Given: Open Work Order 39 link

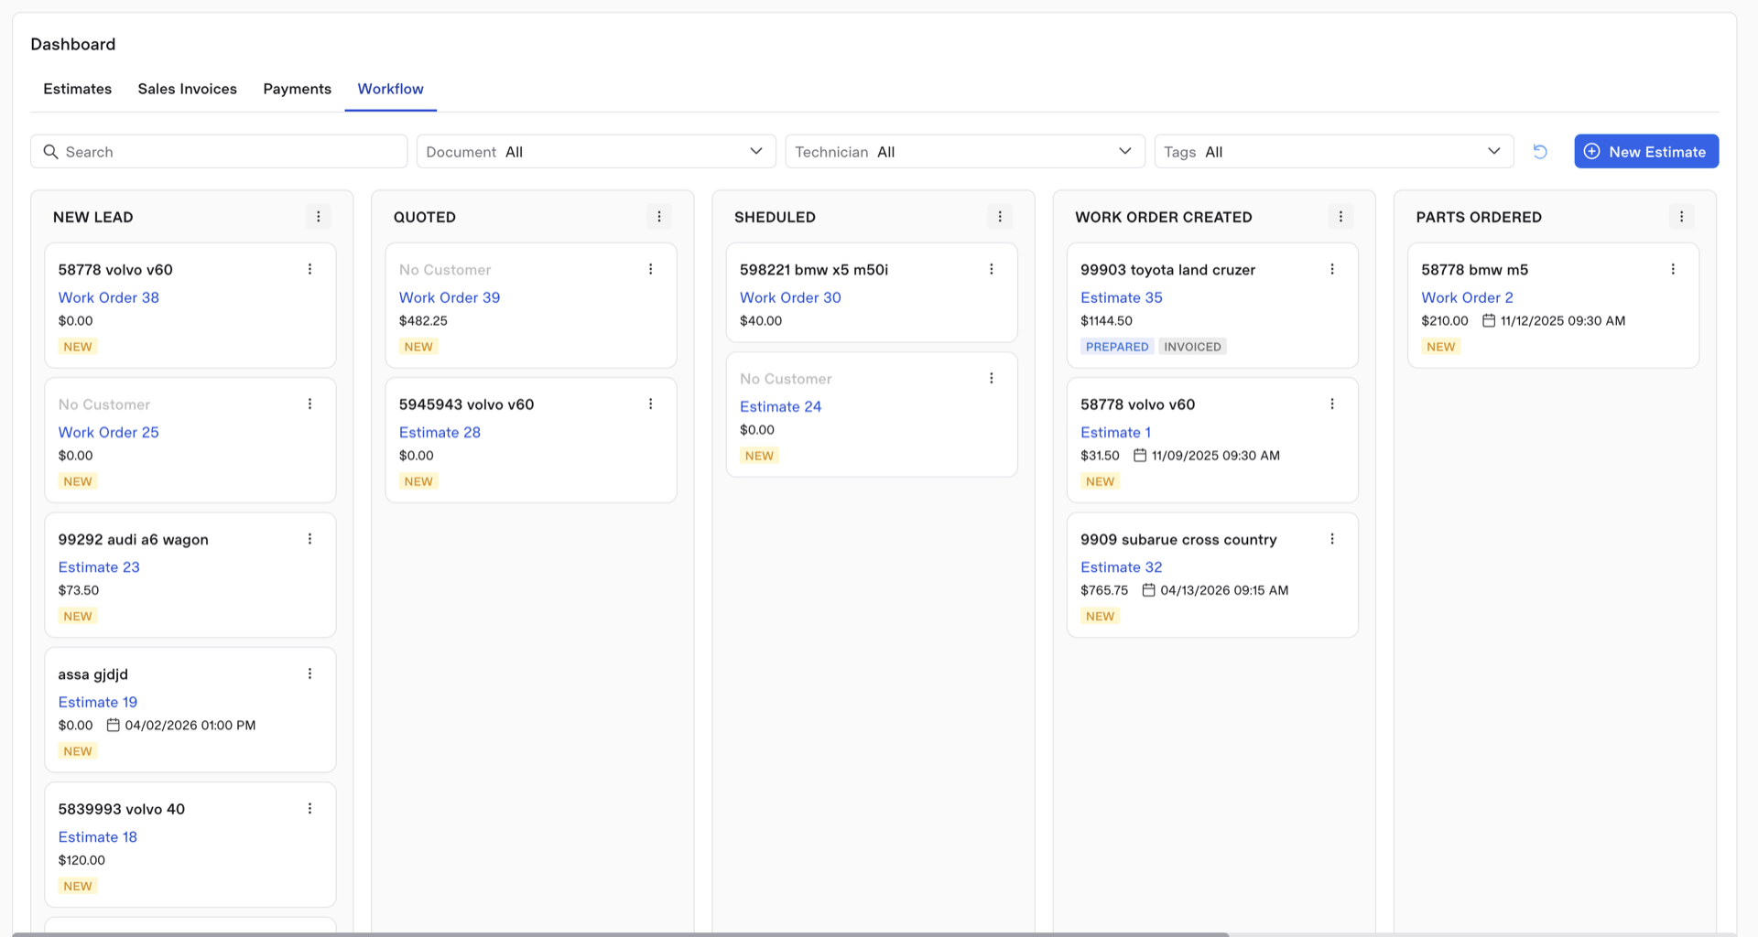Looking at the screenshot, I should pos(450,297).
